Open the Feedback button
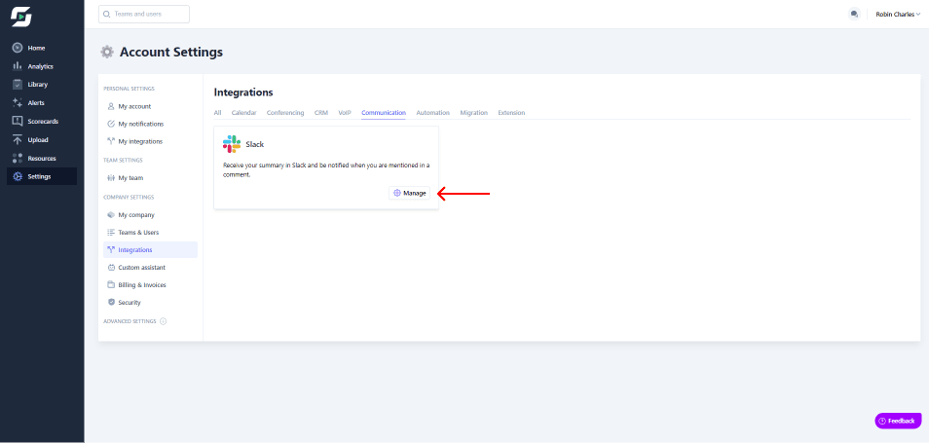 pos(898,421)
